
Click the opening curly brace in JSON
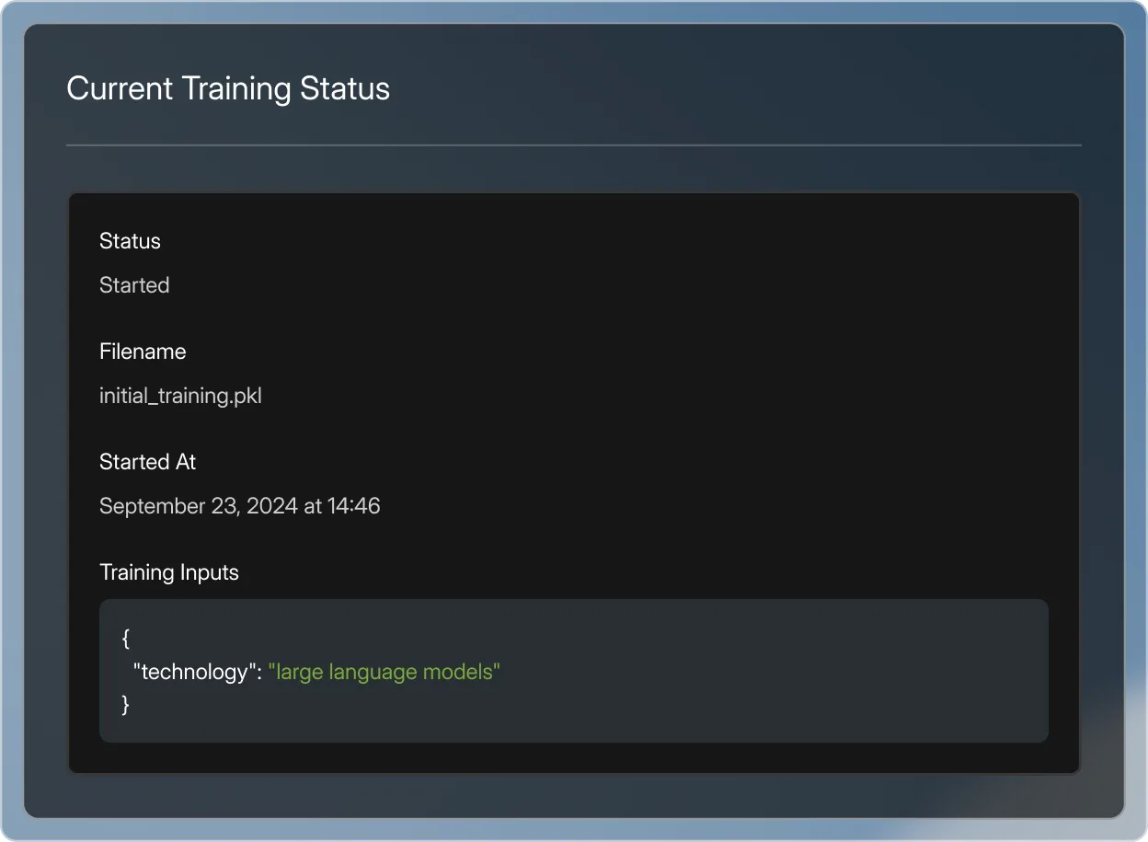[x=126, y=638]
